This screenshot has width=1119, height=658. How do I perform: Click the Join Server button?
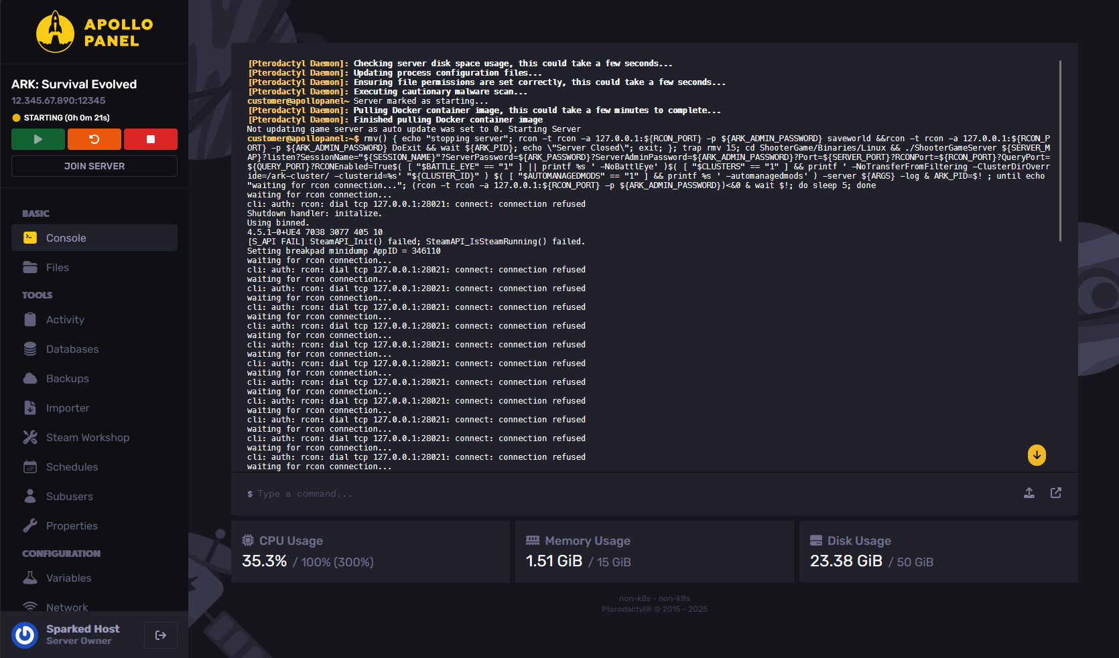click(94, 166)
